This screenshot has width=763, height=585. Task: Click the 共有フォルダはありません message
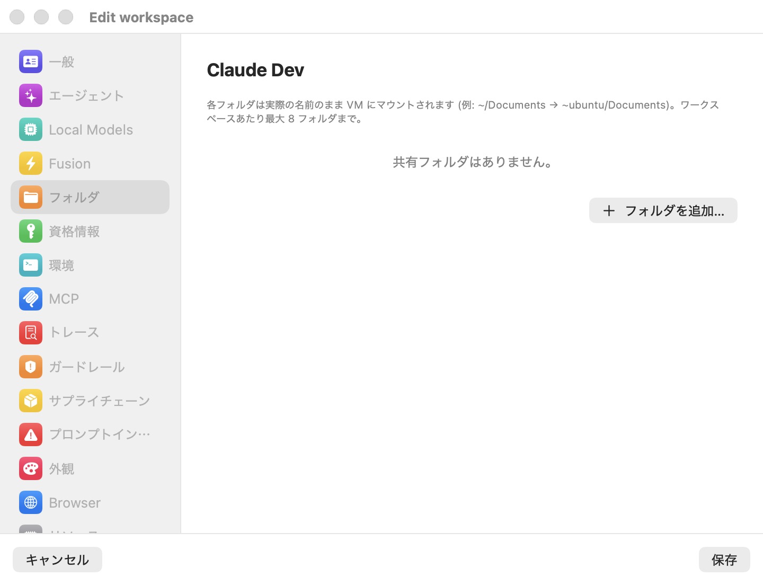pyautogui.click(x=474, y=162)
